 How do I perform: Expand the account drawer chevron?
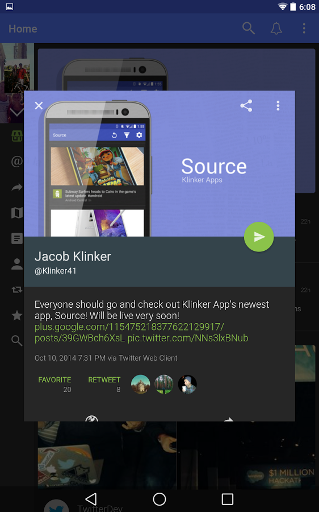pyautogui.click(x=16, y=112)
